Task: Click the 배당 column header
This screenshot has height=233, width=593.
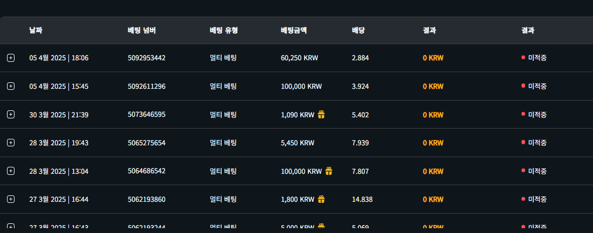Action: pos(358,30)
